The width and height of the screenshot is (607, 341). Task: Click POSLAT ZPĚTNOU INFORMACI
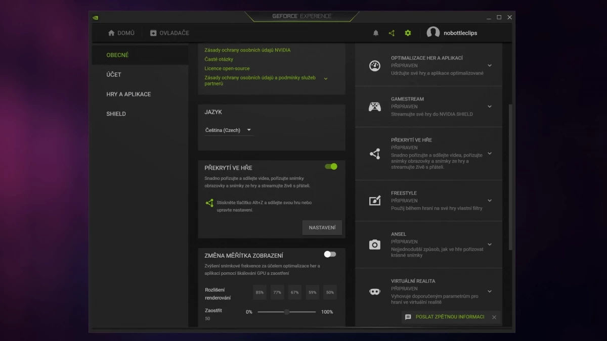(x=450, y=317)
